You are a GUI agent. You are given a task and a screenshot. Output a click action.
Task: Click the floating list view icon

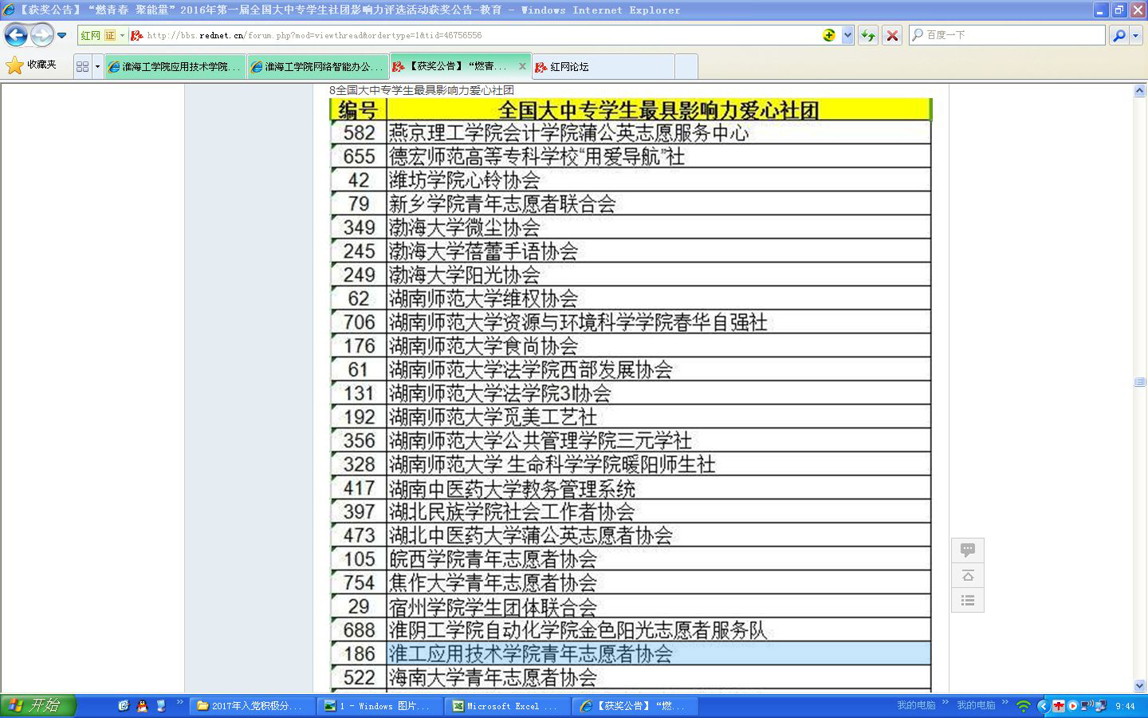[968, 601]
